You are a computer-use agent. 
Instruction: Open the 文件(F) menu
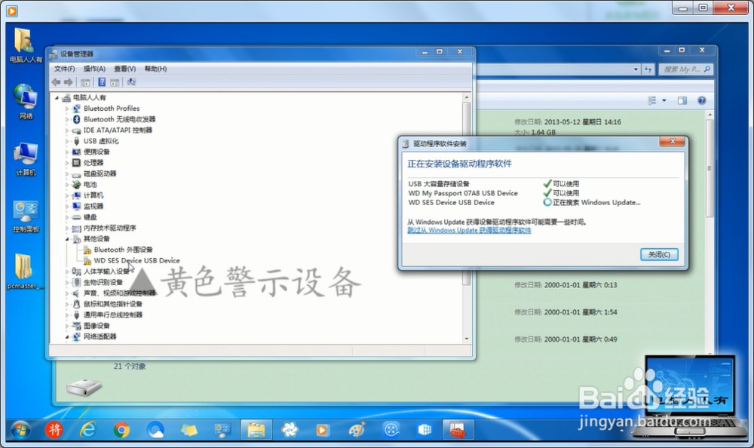pos(64,69)
